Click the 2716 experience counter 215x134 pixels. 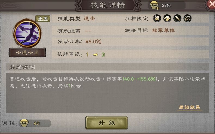pyautogui.click(x=166, y=5)
